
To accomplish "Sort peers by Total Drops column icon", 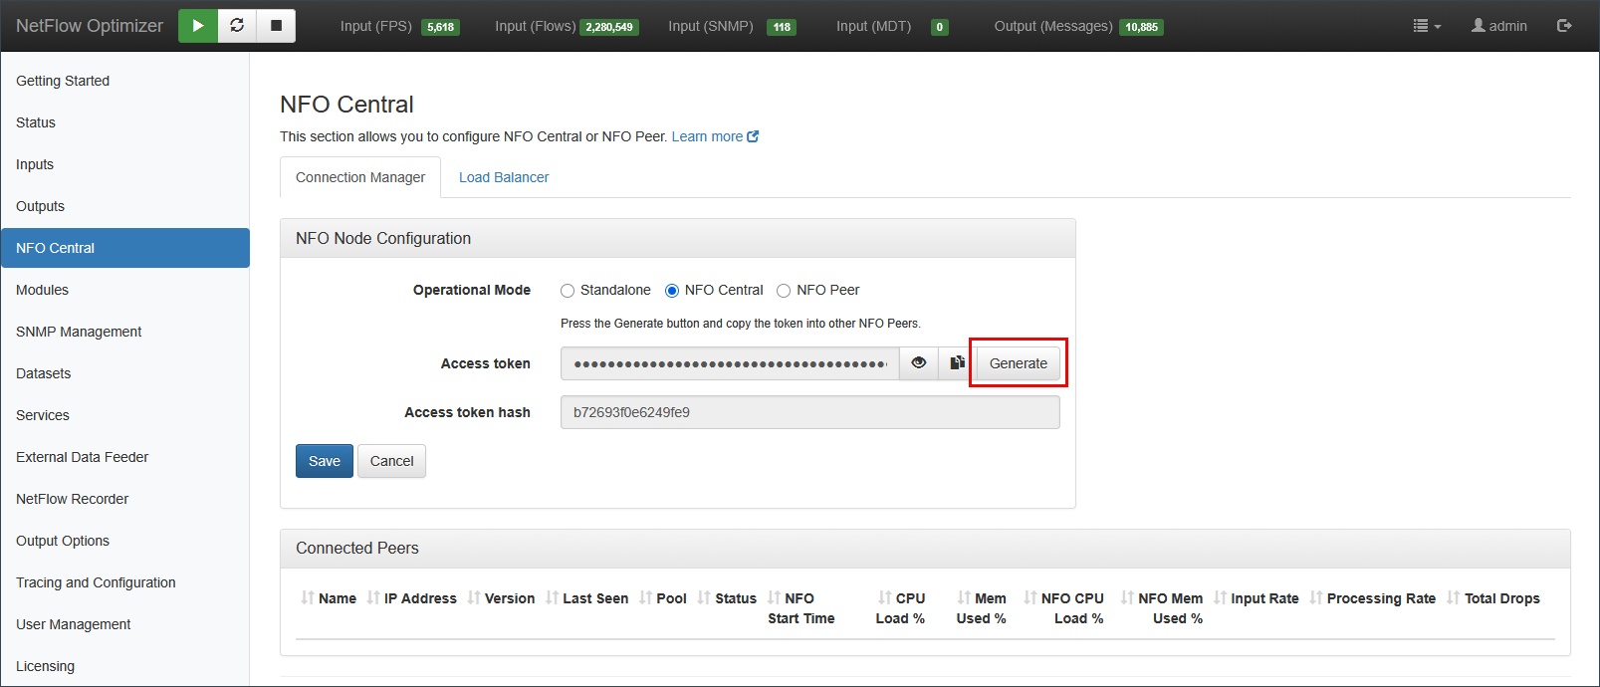I will coord(1454,597).
